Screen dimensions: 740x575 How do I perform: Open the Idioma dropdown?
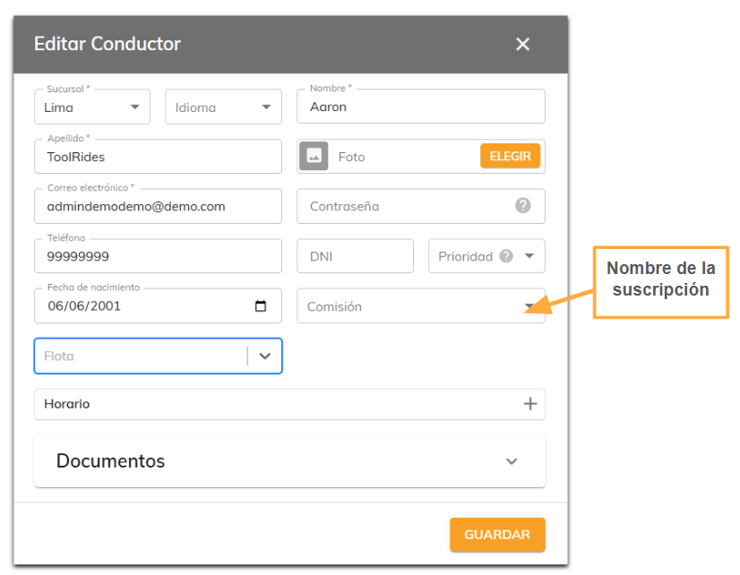pyautogui.click(x=223, y=107)
